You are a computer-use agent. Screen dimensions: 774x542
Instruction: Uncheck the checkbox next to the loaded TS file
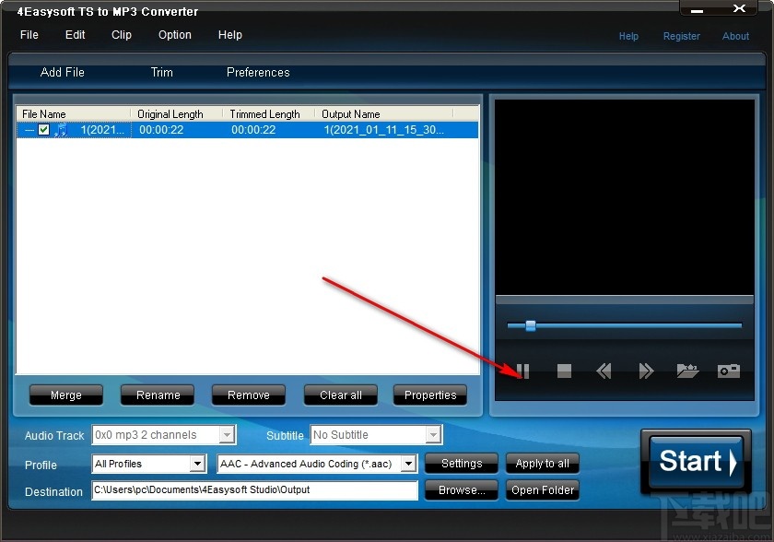(x=43, y=129)
